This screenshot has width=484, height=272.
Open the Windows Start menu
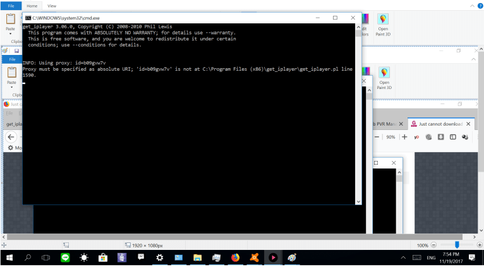[x=10, y=257]
